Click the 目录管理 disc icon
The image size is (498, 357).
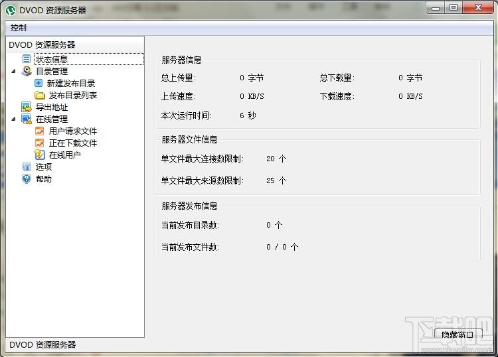[x=27, y=71]
